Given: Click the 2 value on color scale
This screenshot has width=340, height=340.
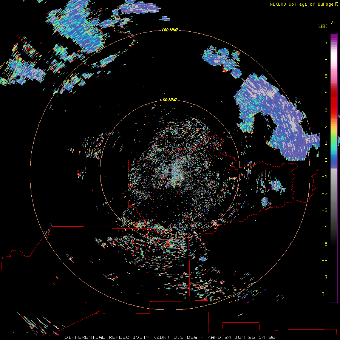Looking at the screenshot, I should (326, 127).
